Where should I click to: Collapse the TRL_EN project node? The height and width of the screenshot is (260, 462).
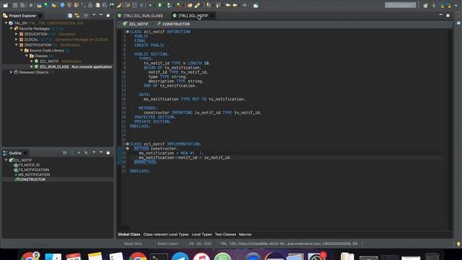[x=6, y=23]
